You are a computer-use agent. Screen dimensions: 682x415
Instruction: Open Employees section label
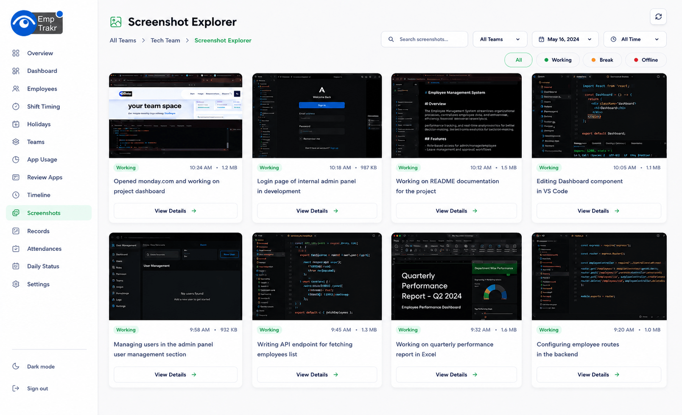click(x=42, y=89)
